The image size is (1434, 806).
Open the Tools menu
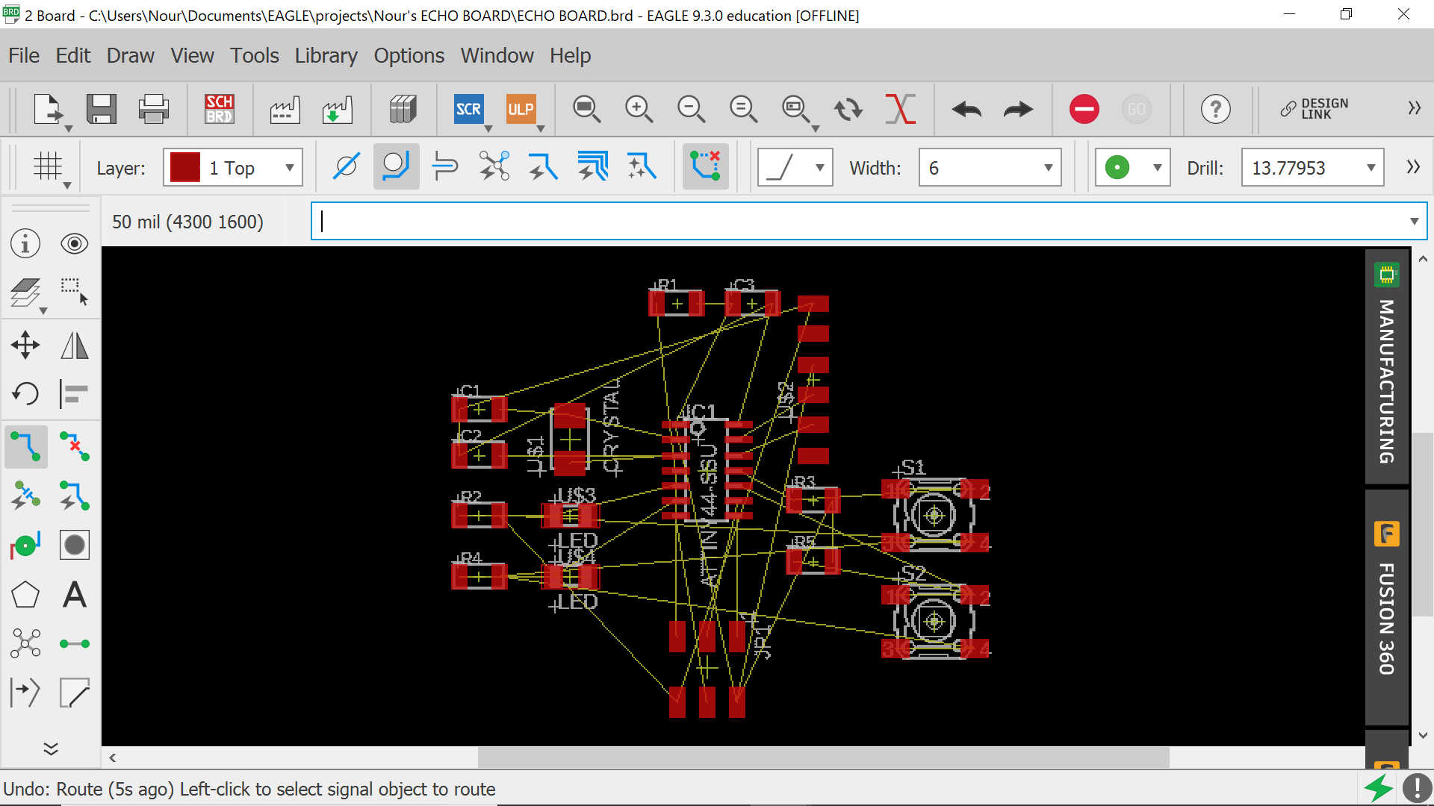(254, 55)
